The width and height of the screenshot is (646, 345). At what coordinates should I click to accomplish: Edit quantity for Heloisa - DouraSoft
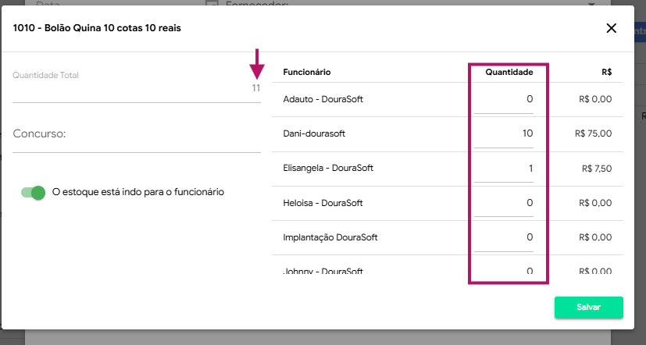click(504, 203)
